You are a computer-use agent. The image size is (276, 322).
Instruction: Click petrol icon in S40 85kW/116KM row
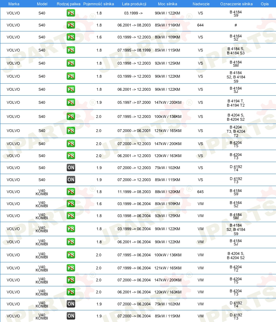(71, 25)
